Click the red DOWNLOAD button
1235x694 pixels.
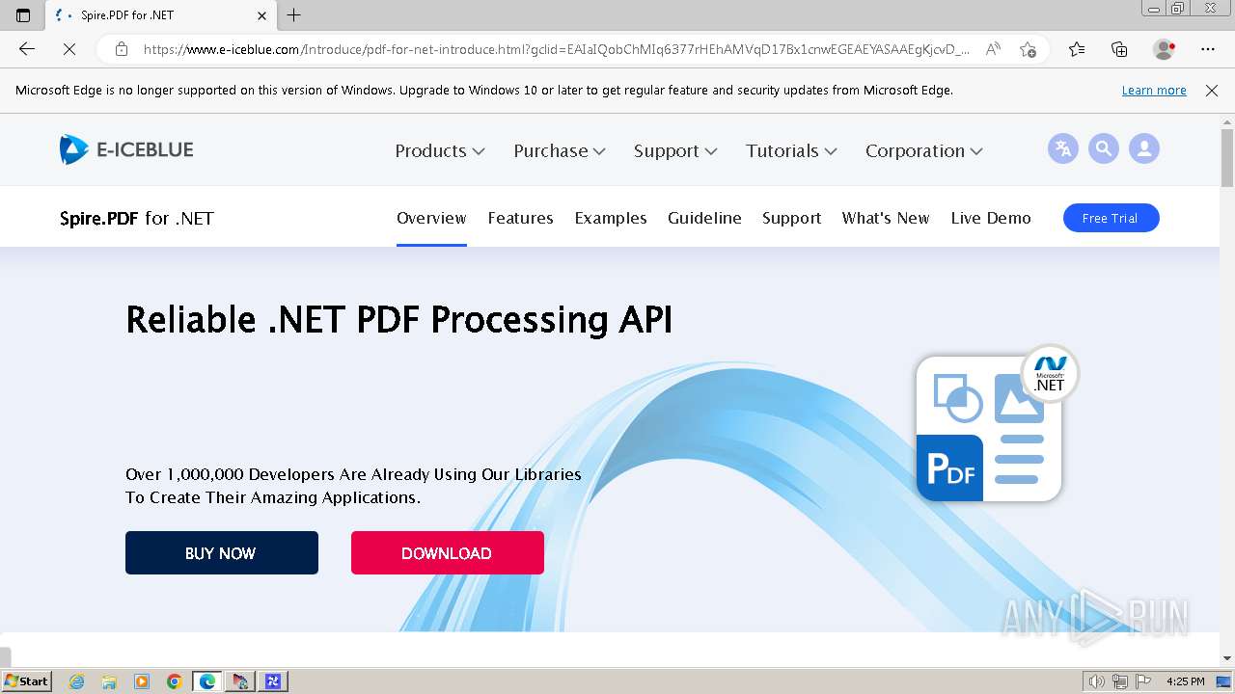(x=448, y=552)
